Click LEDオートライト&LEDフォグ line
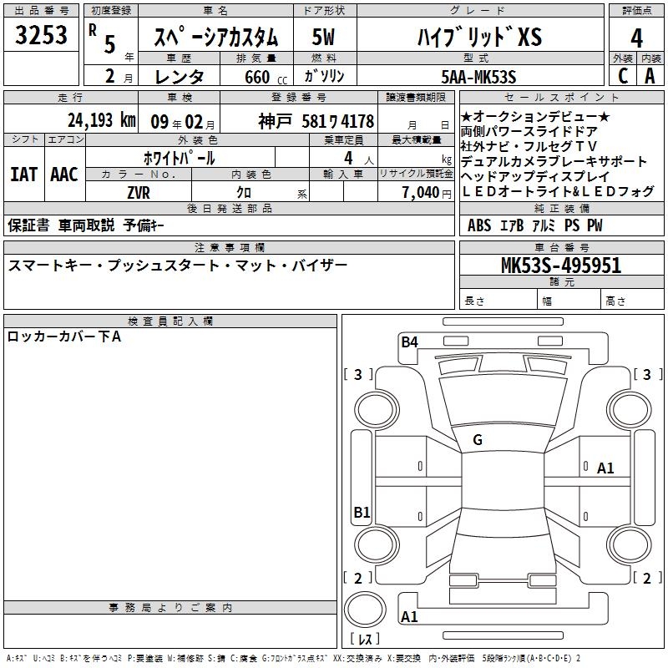The image size is (668, 668). [558, 191]
